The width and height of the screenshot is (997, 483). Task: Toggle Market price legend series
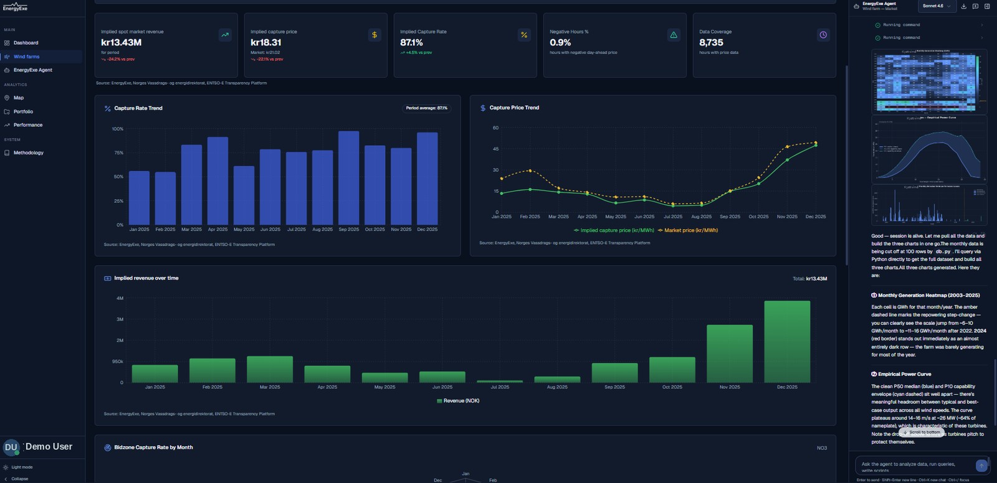point(688,230)
